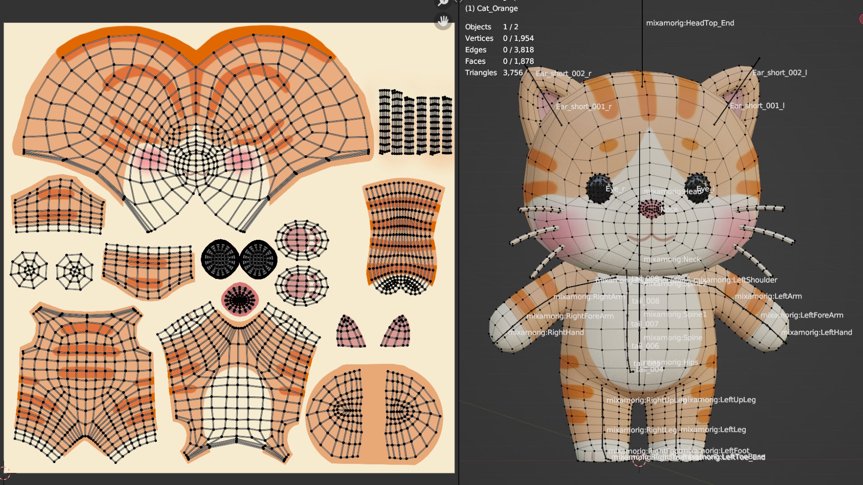Select the Eye_r label on the cat
Screen dimensions: 863x485
[x=614, y=189]
